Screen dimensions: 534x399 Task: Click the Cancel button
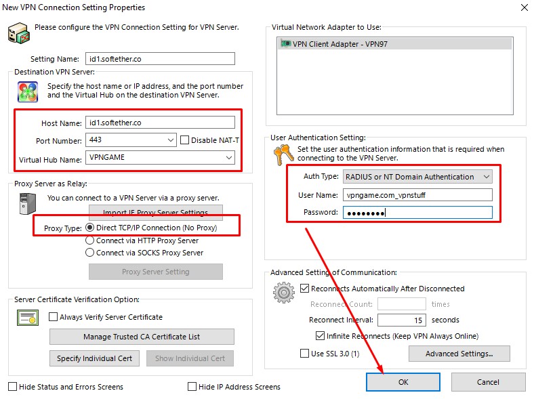(488, 382)
